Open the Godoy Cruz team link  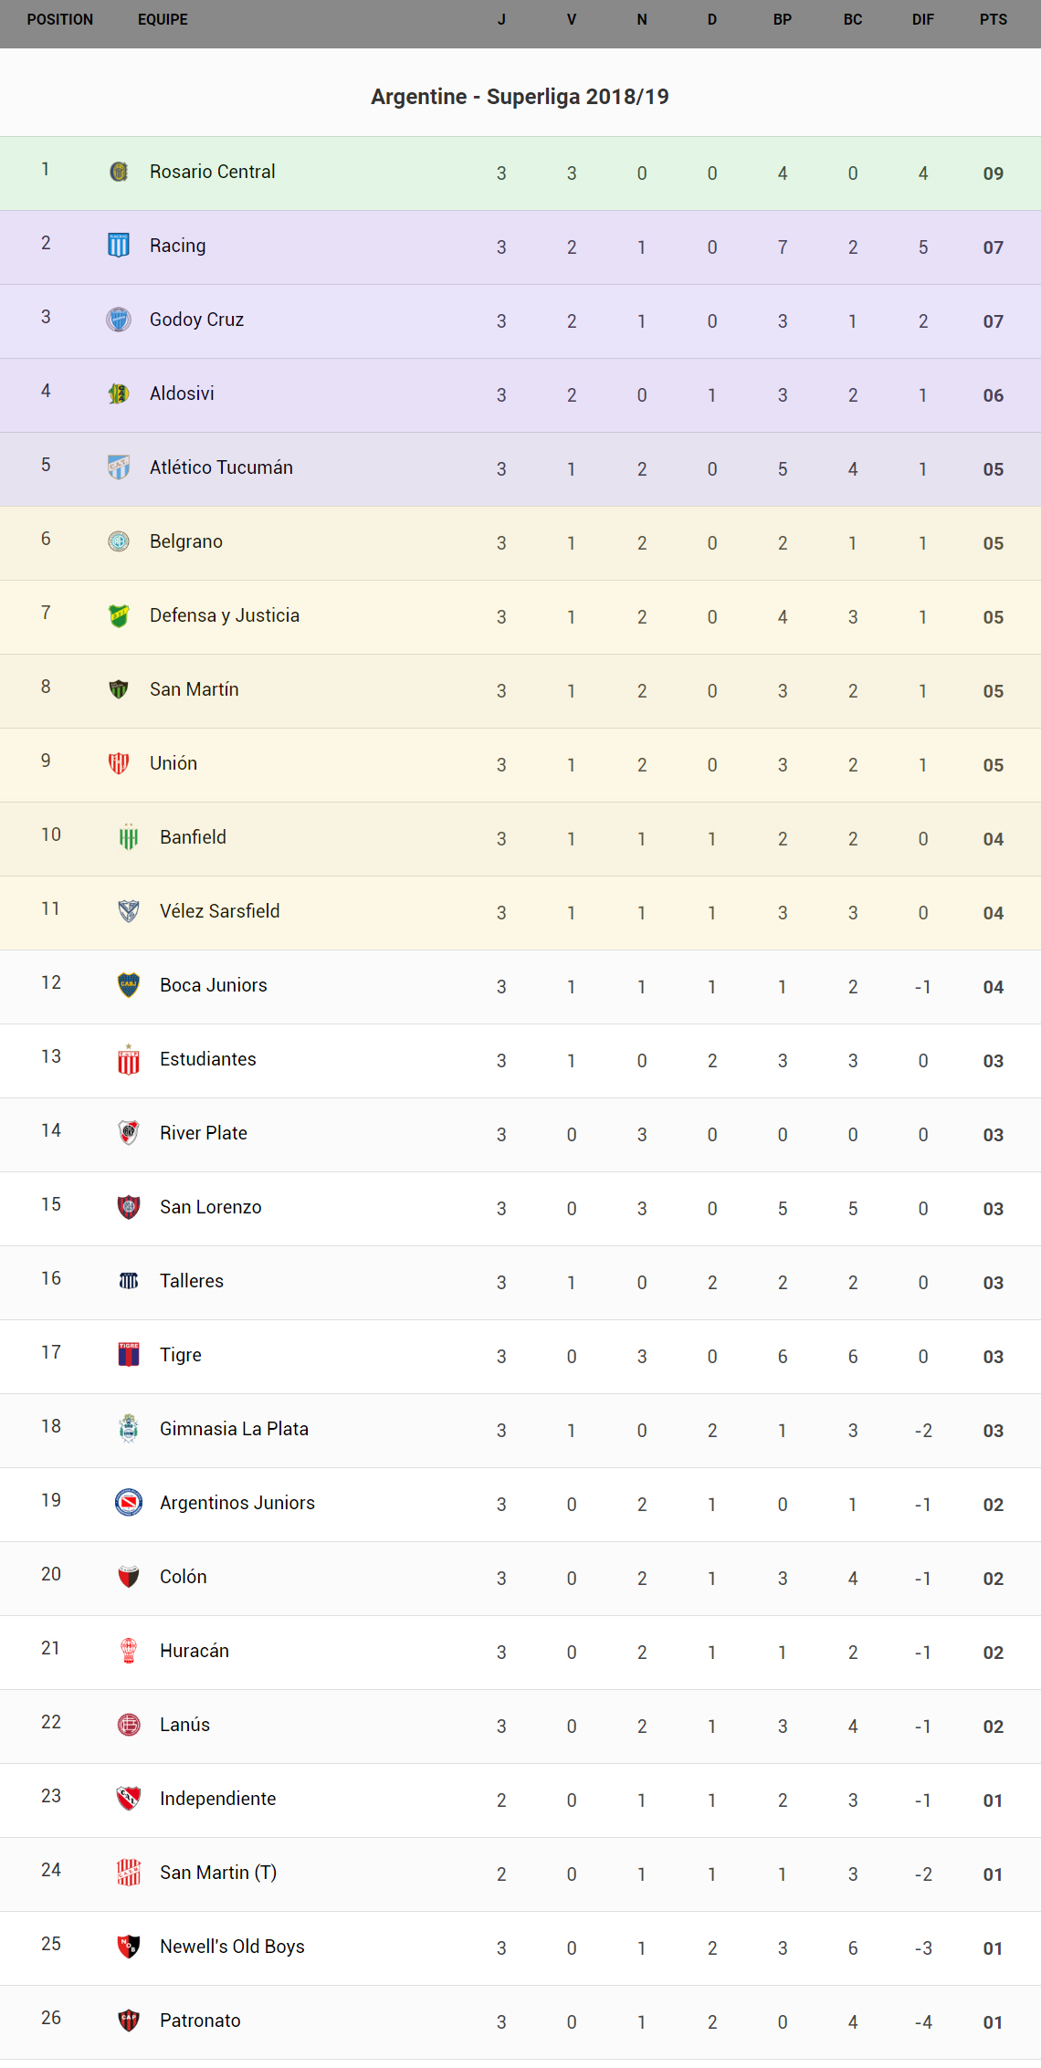[x=196, y=320]
